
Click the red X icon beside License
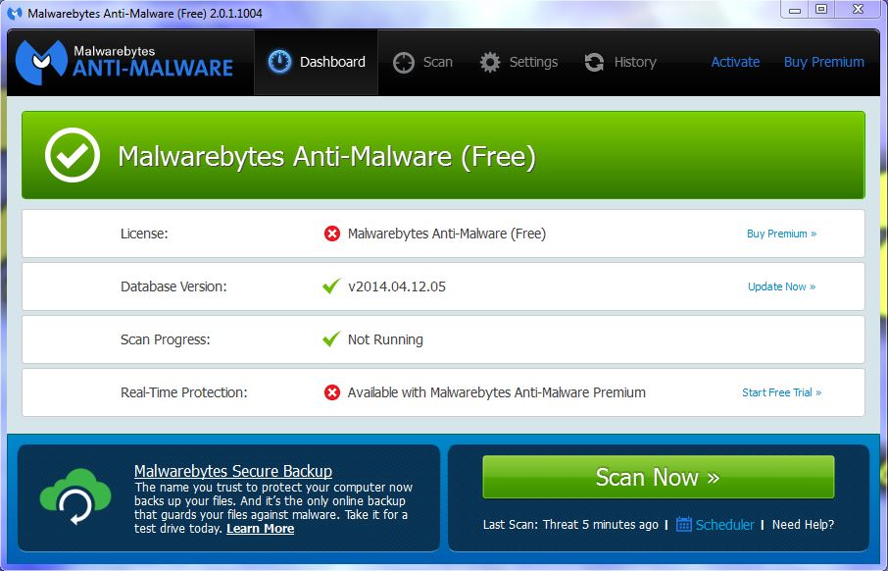tap(332, 234)
